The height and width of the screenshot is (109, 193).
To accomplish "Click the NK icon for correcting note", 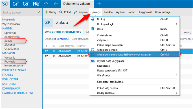I will [x=93, y=61].
